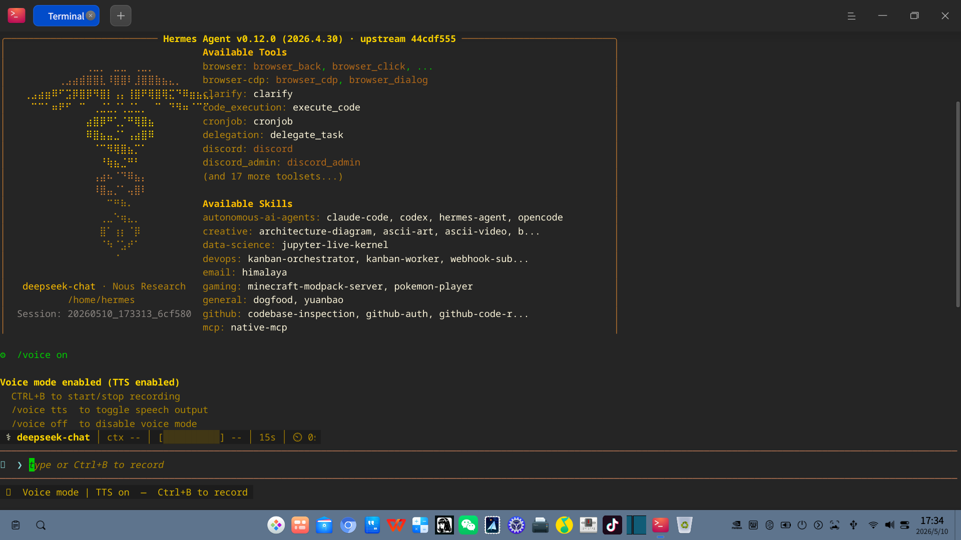Click 'pokemon-player' skill text
The width and height of the screenshot is (961, 540).
[433, 286]
